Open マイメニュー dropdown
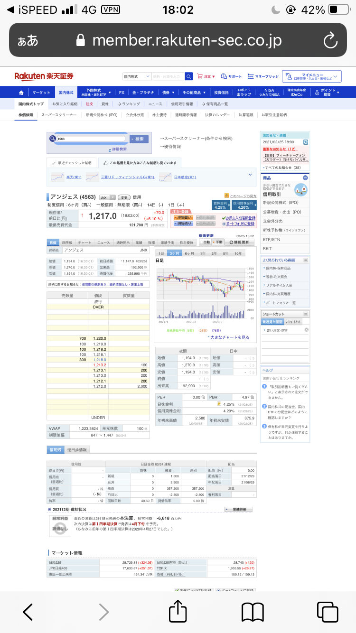The image size is (356, 633). coord(311,76)
